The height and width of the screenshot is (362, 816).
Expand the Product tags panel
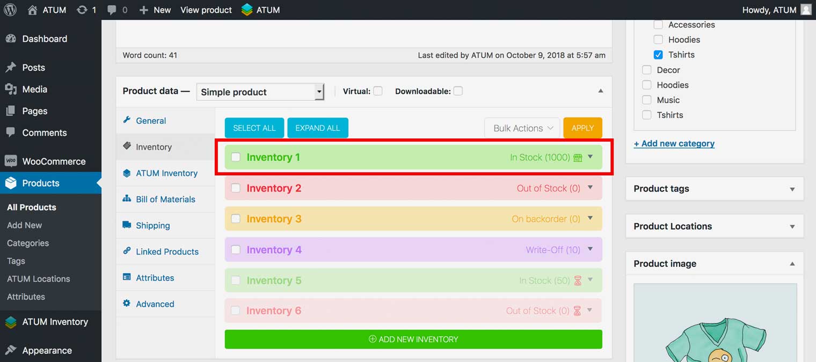point(792,189)
